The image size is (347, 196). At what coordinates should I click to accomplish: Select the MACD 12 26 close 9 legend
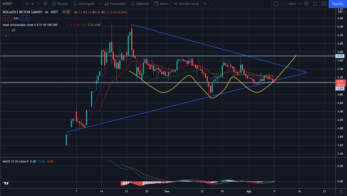[x=16, y=161]
